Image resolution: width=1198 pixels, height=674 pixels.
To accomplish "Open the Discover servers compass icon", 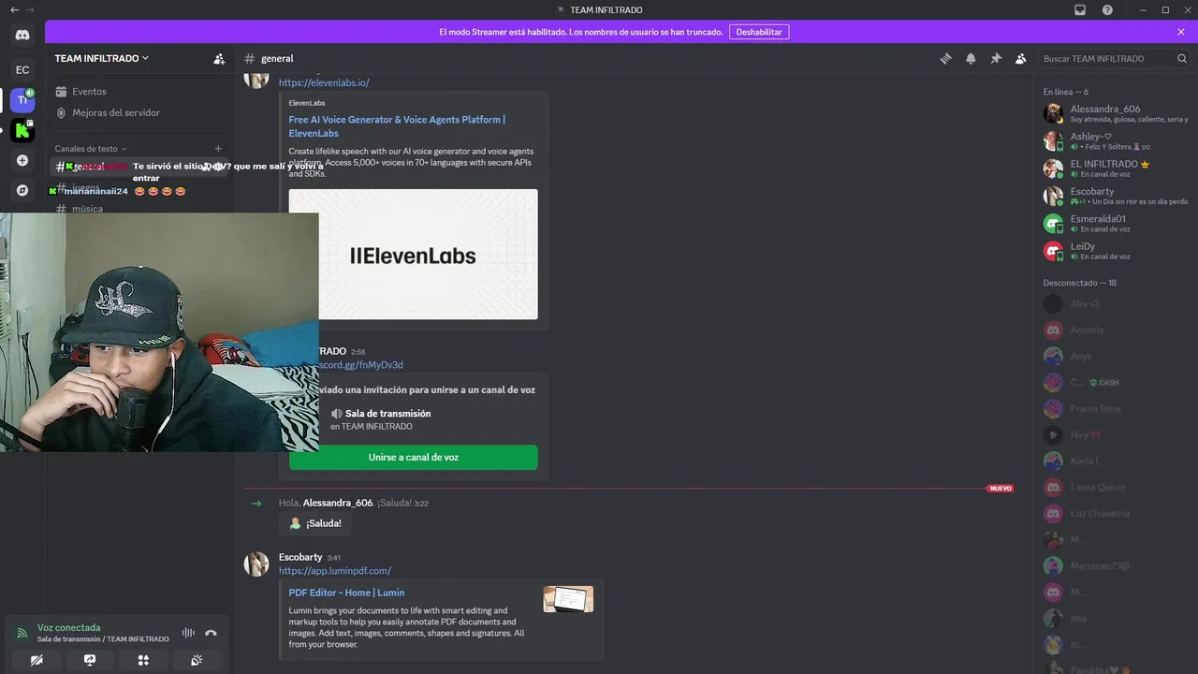I will (x=22, y=190).
